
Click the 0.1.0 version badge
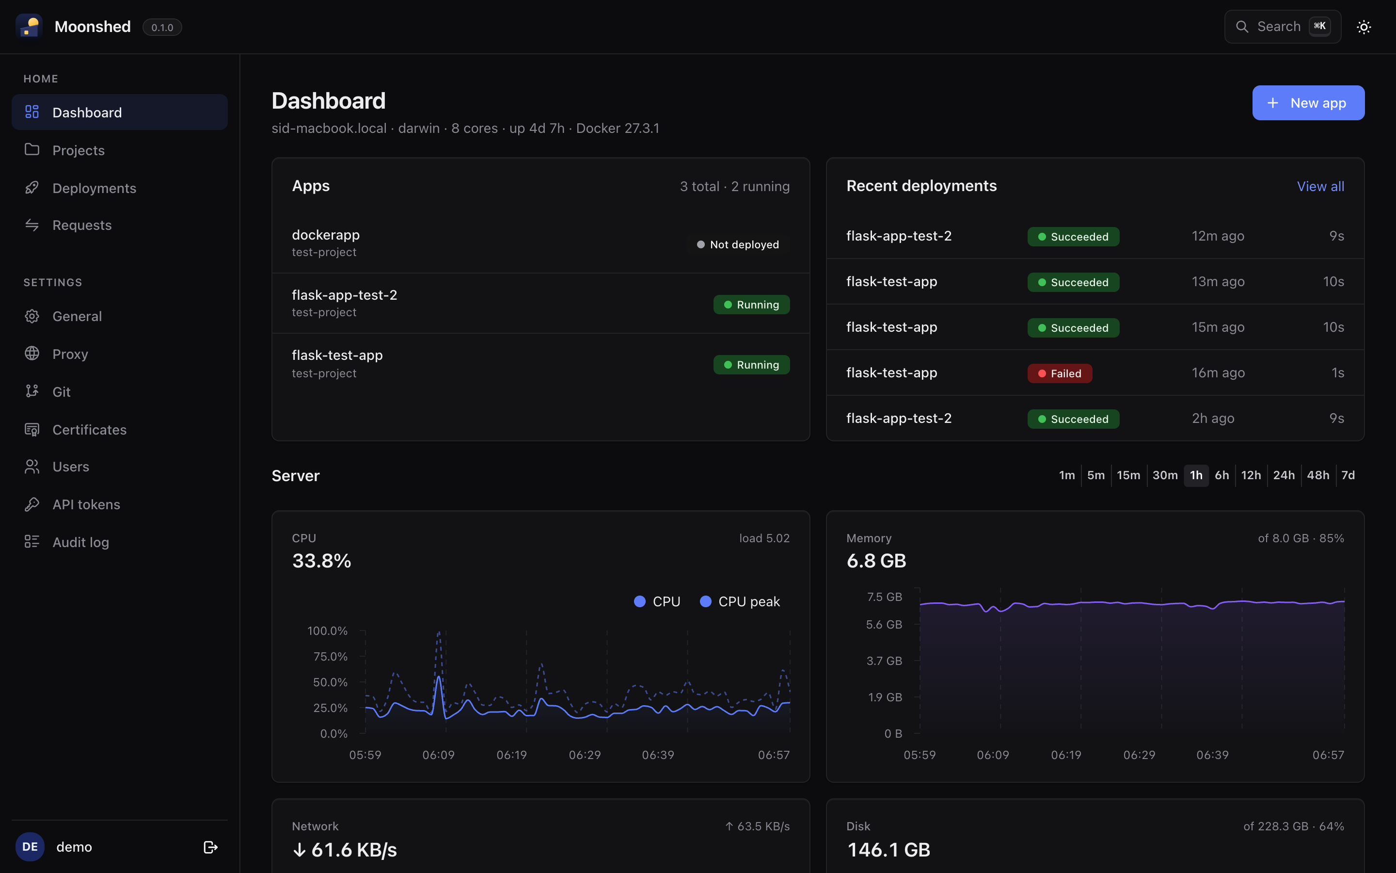(x=162, y=27)
